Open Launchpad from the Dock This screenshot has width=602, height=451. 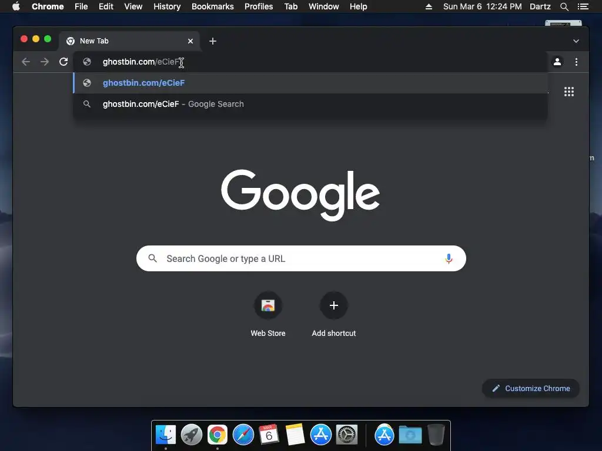[x=192, y=435]
